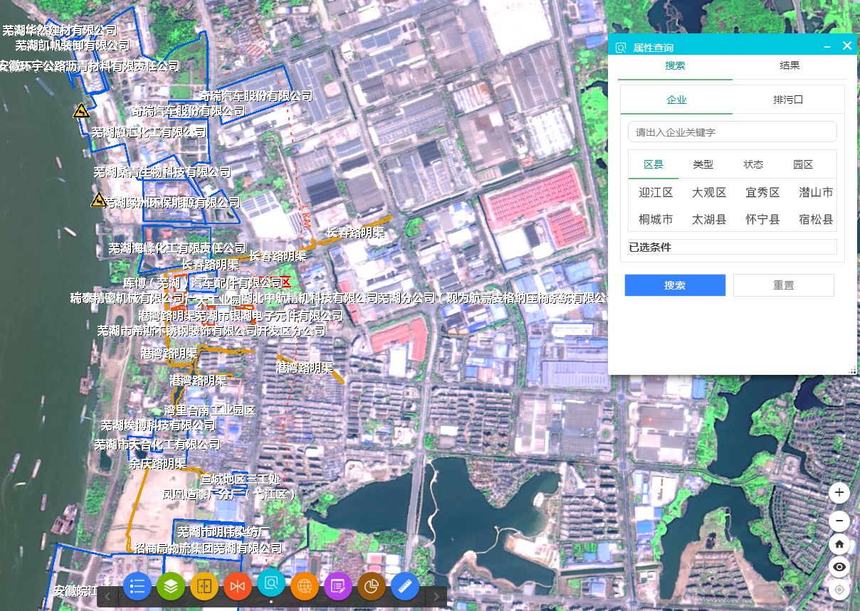Select the 类型 filter tab

tap(703, 164)
